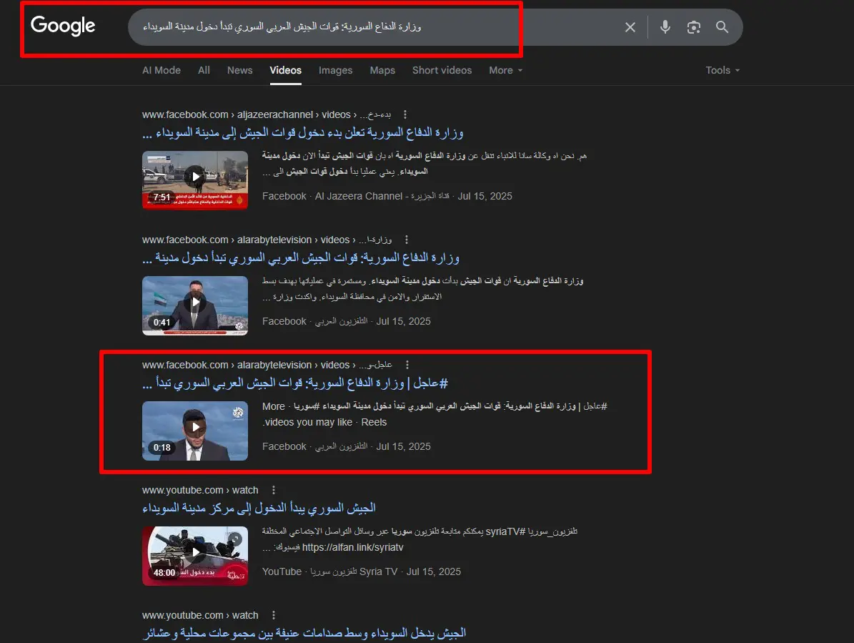Switch to AI Mode tab

click(x=162, y=70)
